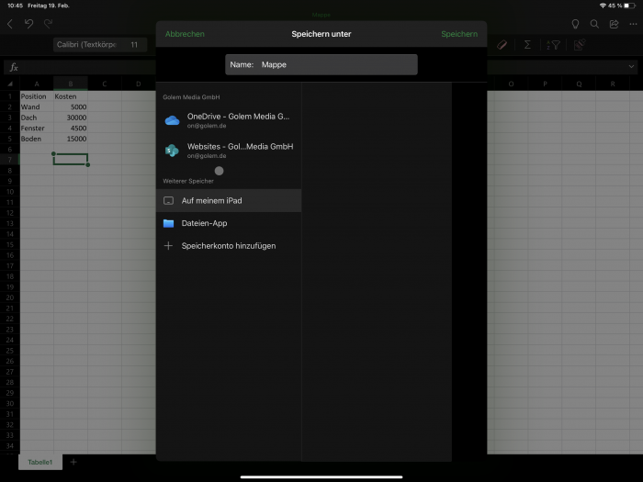Click the search magnifier icon

point(594,24)
